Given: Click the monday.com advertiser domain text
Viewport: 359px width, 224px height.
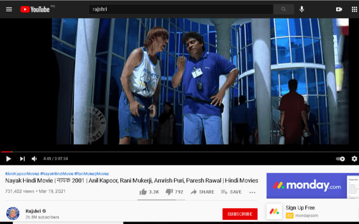Looking at the screenshot, I should (x=307, y=216).
